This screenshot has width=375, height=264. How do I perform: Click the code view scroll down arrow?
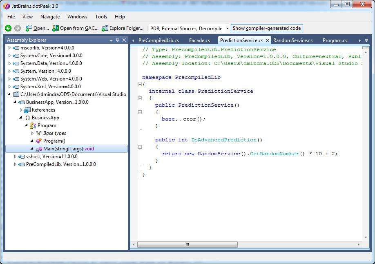(366, 237)
